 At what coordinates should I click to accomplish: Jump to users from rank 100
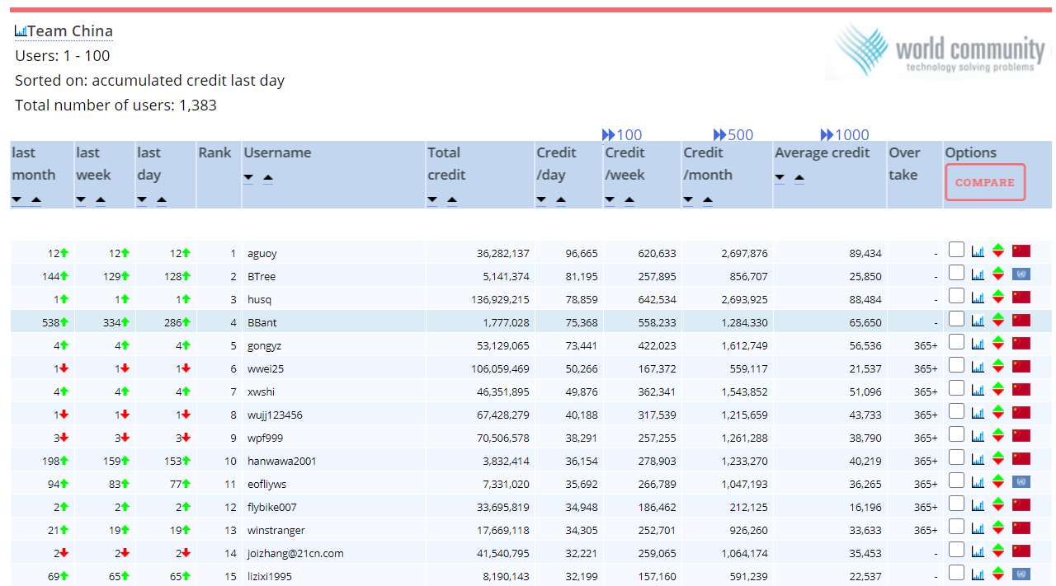(622, 134)
